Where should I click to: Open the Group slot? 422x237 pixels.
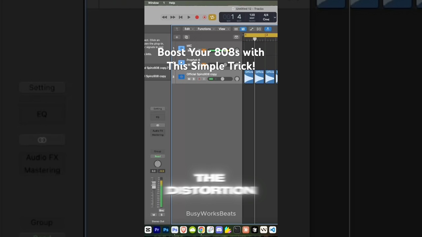158,151
